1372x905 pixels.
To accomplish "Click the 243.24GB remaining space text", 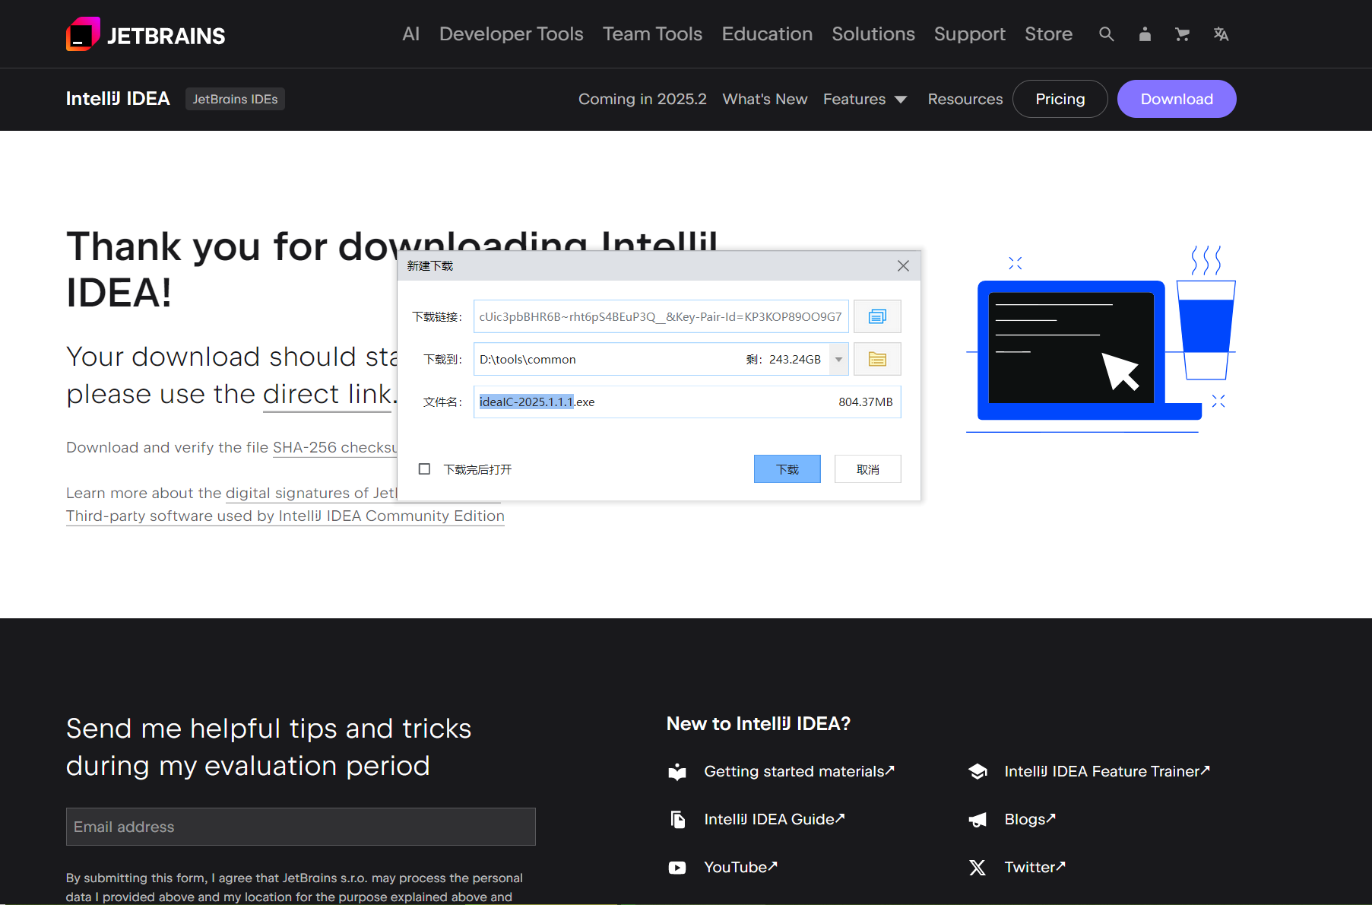I will (795, 359).
